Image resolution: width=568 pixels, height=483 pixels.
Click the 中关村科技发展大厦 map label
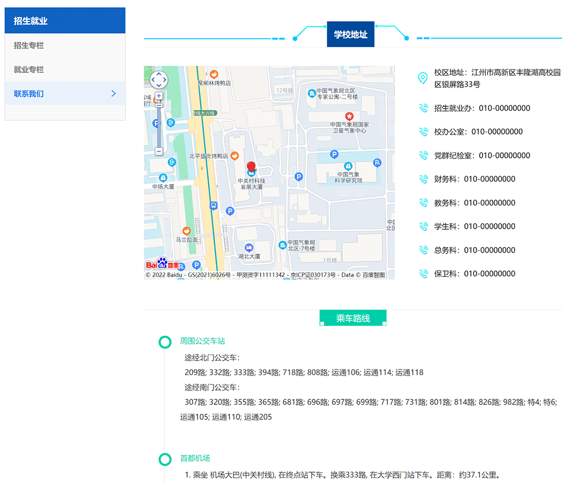point(251,184)
